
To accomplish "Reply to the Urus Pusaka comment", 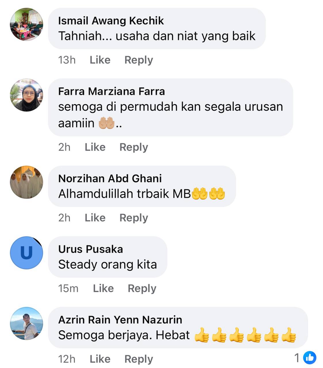I will click(142, 288).
